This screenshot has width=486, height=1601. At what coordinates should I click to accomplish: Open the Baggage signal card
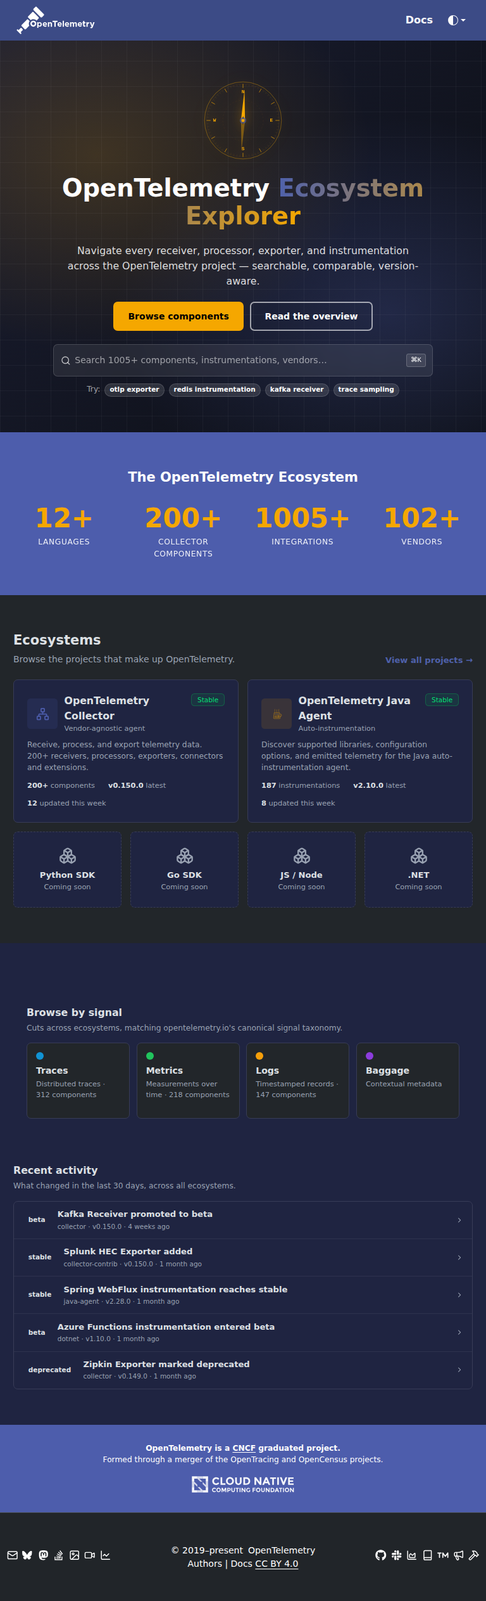(x=408, y=1081)
